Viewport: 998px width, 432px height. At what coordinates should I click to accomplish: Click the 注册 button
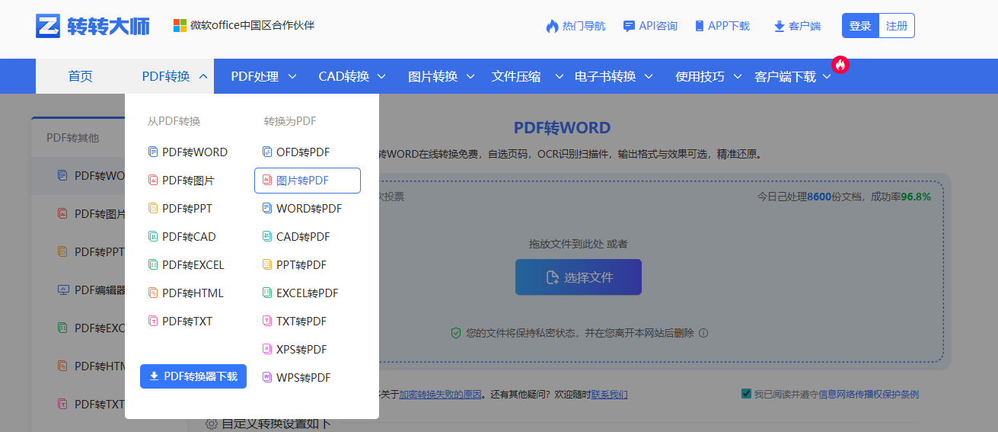(897, 26)
